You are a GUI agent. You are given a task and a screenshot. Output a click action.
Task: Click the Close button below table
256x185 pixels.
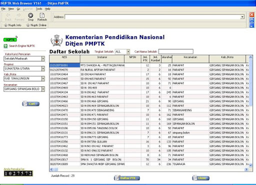(x=200, y=178)
